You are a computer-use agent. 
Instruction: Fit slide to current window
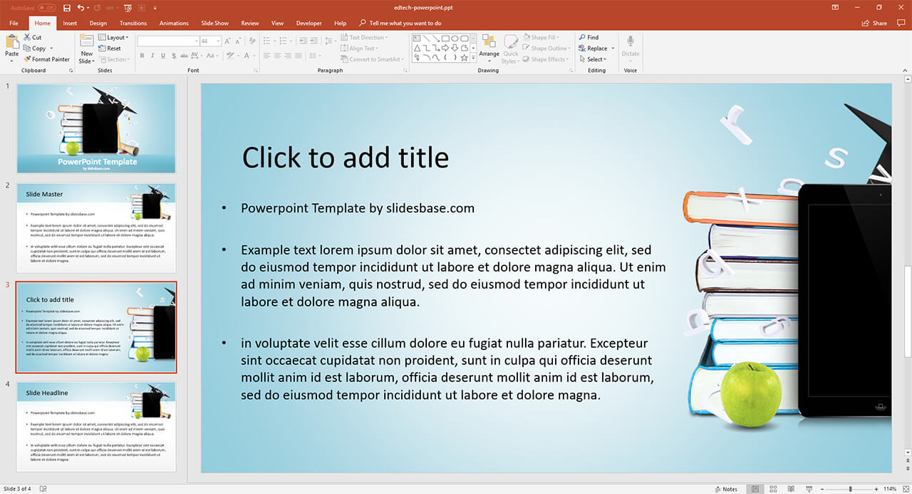pos(905,489)
